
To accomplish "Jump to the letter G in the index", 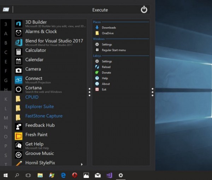I will point(6,80).
